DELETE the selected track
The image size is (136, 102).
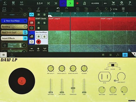tap(31, 49)
